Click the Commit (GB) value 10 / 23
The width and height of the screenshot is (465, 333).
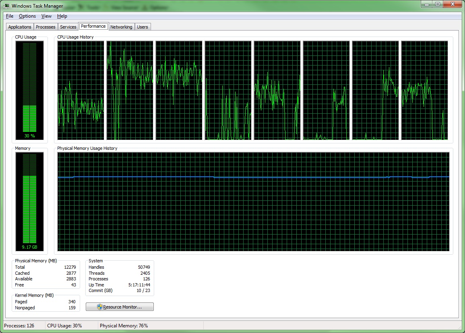(x=143, y=290)
